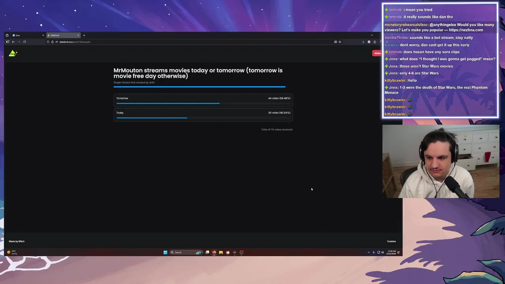Click 'Total of 74 votes received' text

(277, 129)
